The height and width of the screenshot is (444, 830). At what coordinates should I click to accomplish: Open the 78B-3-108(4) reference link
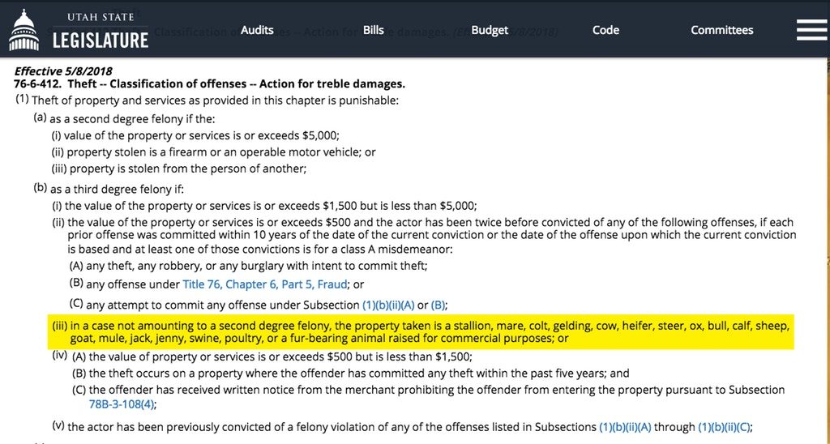[x=122, y=404]
